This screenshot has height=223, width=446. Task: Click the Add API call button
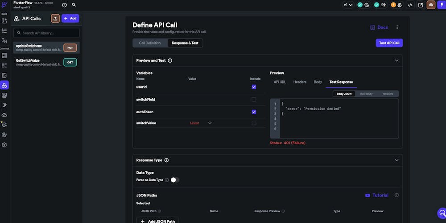[70, 18]
